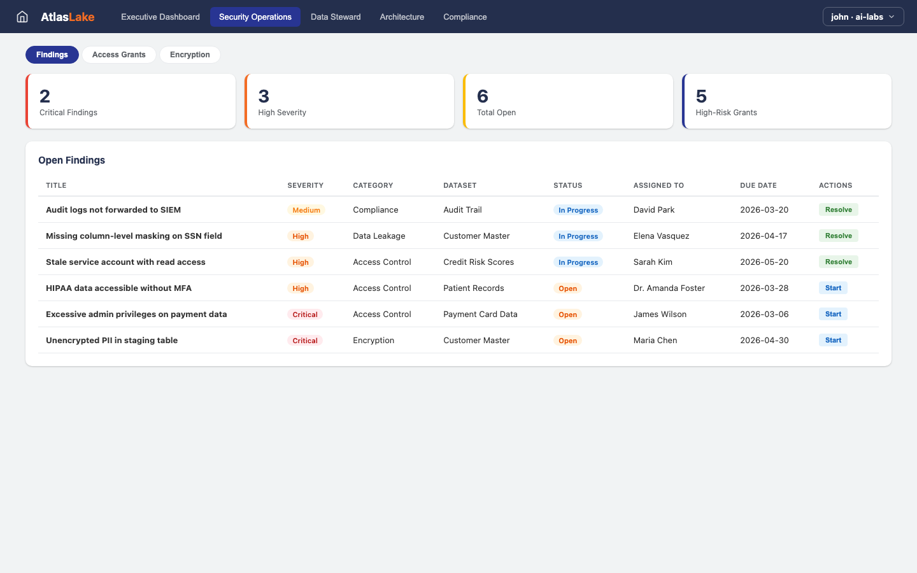
Task: Select the Findings filter pill
Action: click(x=52, y=55)
